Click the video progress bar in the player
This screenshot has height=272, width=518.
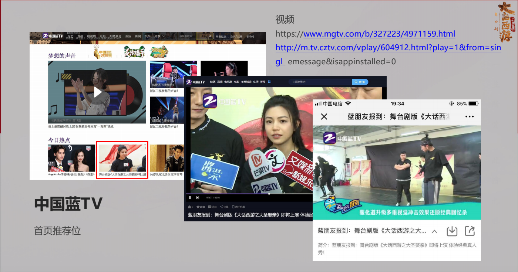pos(250,194)
